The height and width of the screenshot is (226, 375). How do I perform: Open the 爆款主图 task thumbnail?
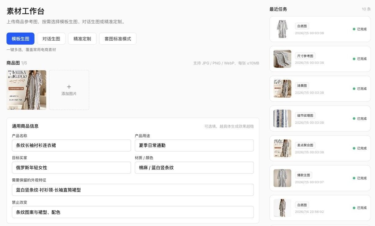click(x=282, y=178)
